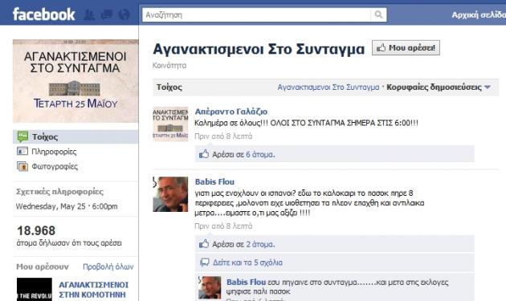Image resolution: width=506 pixels, height=301 pixels.
Task: Expand Δείτε και τα 5 σχόλια
Action: click(x=247, y=262)
